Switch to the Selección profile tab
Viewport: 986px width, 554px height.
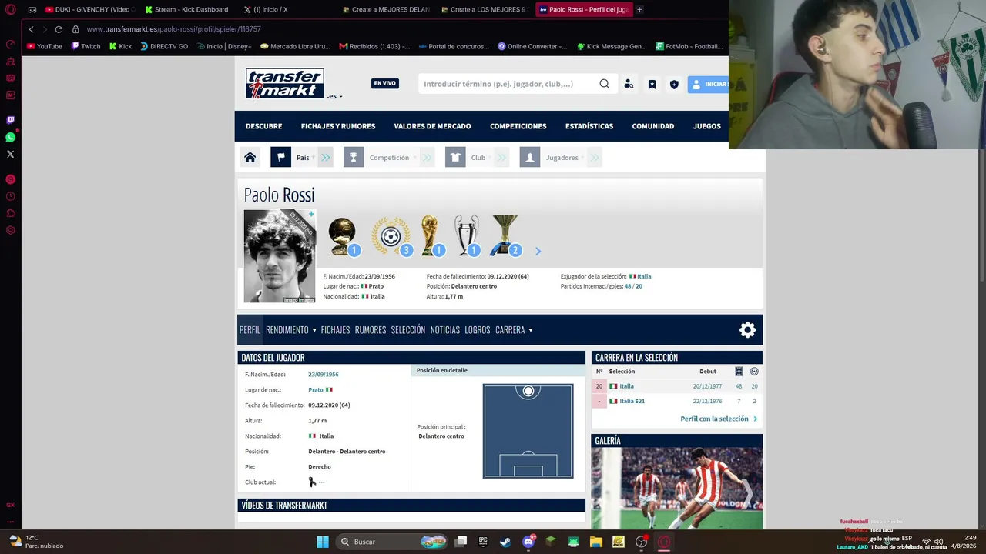pyautogui.click(x=408, y=330)
